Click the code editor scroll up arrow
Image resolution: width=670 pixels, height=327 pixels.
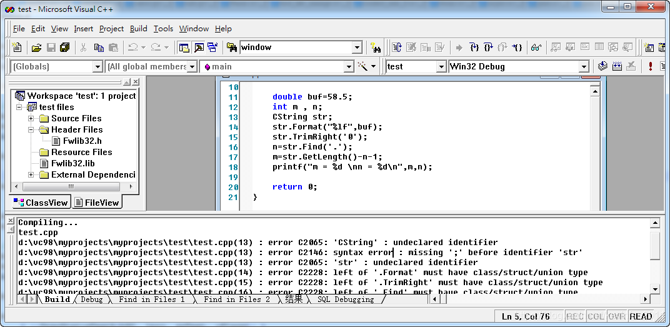595,91
